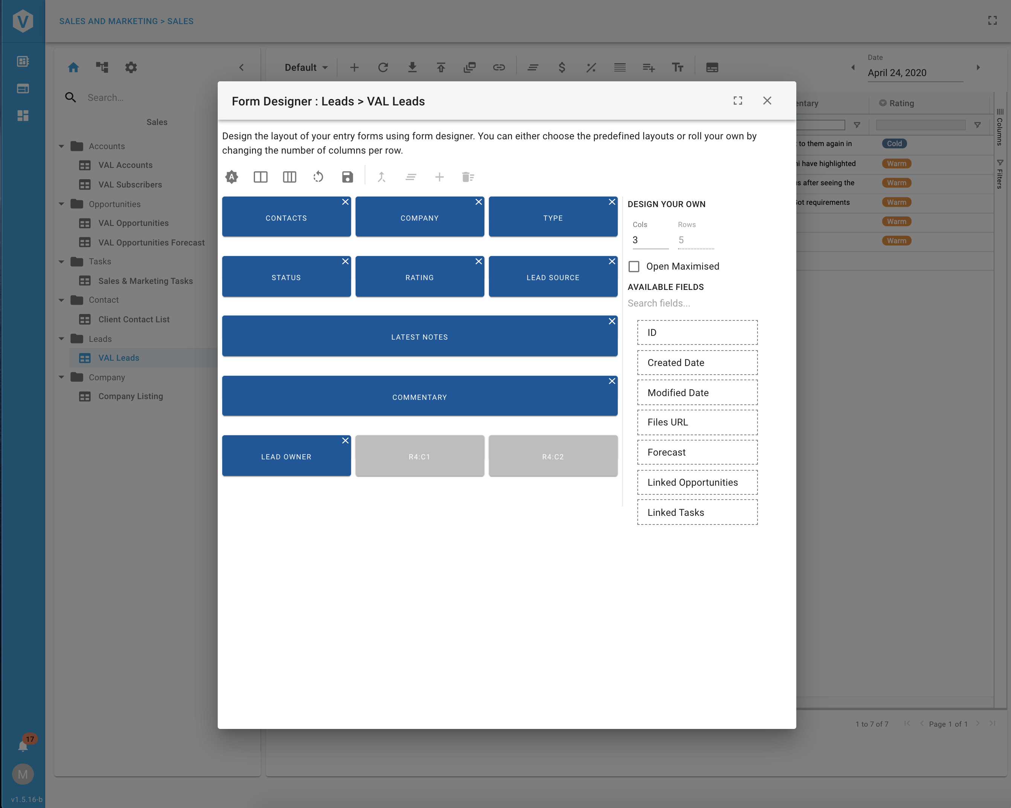The image size is (1011, 808).
Task: Save the form layout with the floppy icon
Action: (347, 177)
